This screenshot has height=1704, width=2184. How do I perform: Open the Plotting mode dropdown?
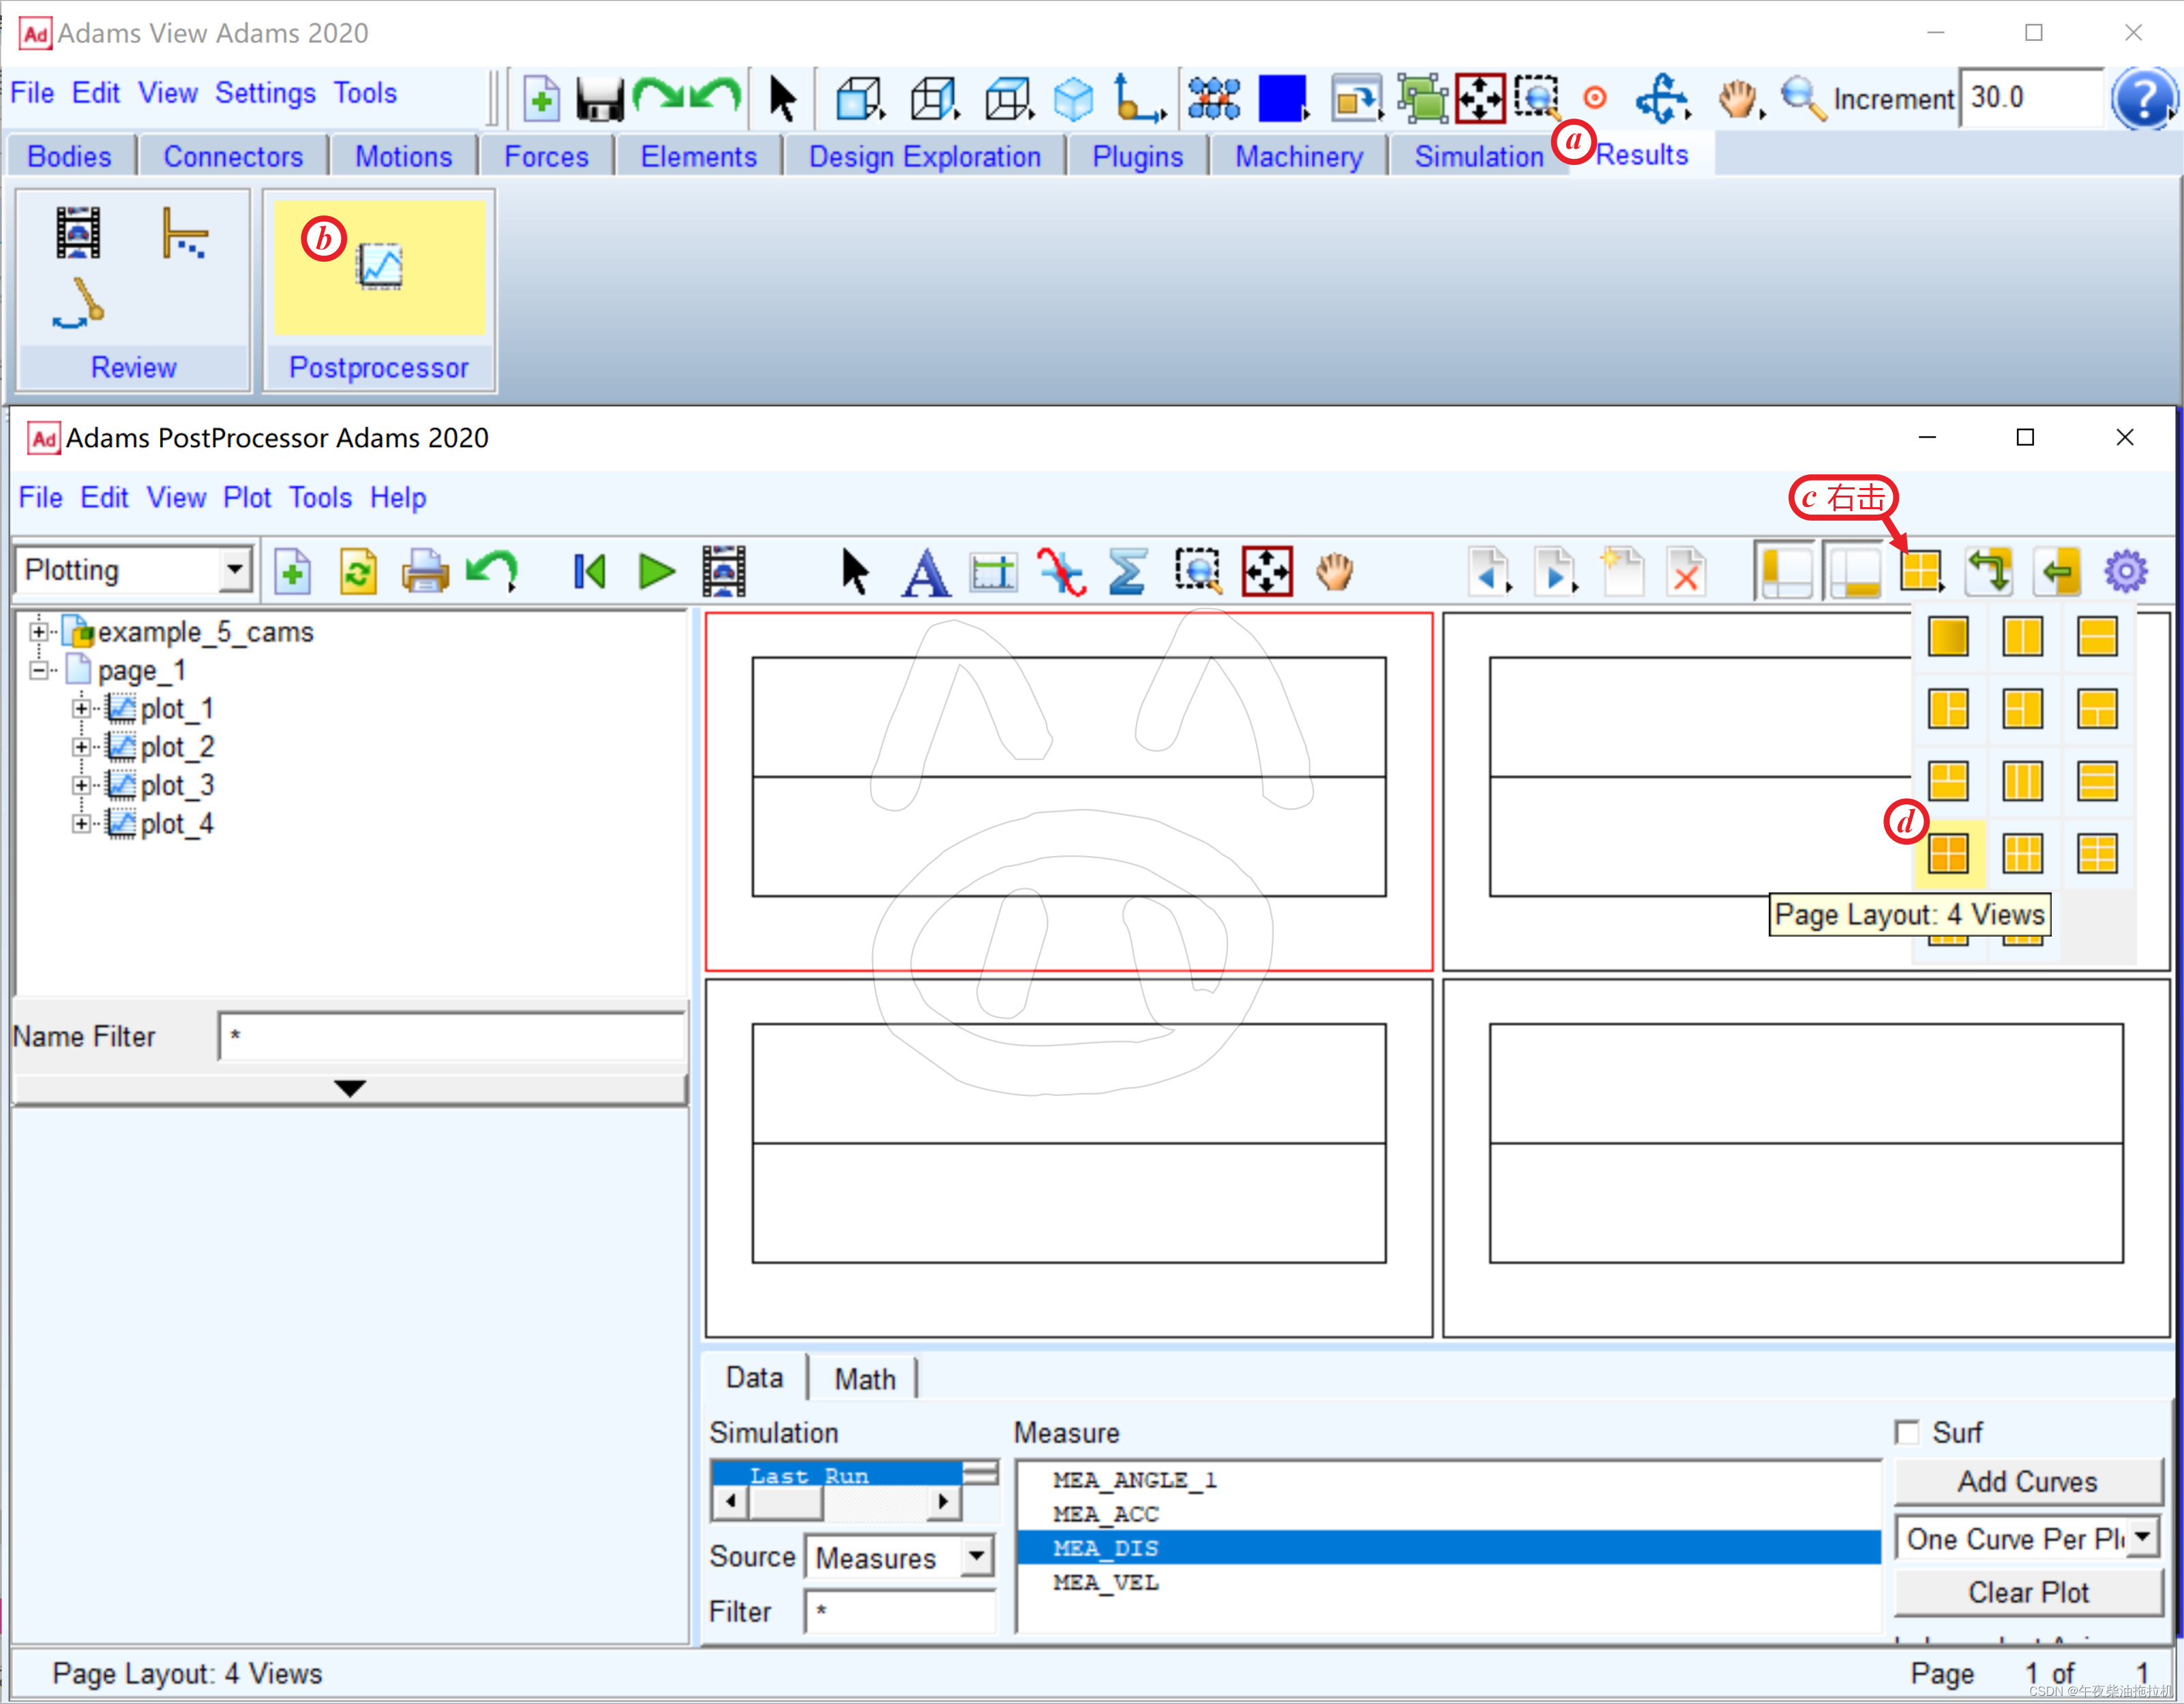point(234,570)
